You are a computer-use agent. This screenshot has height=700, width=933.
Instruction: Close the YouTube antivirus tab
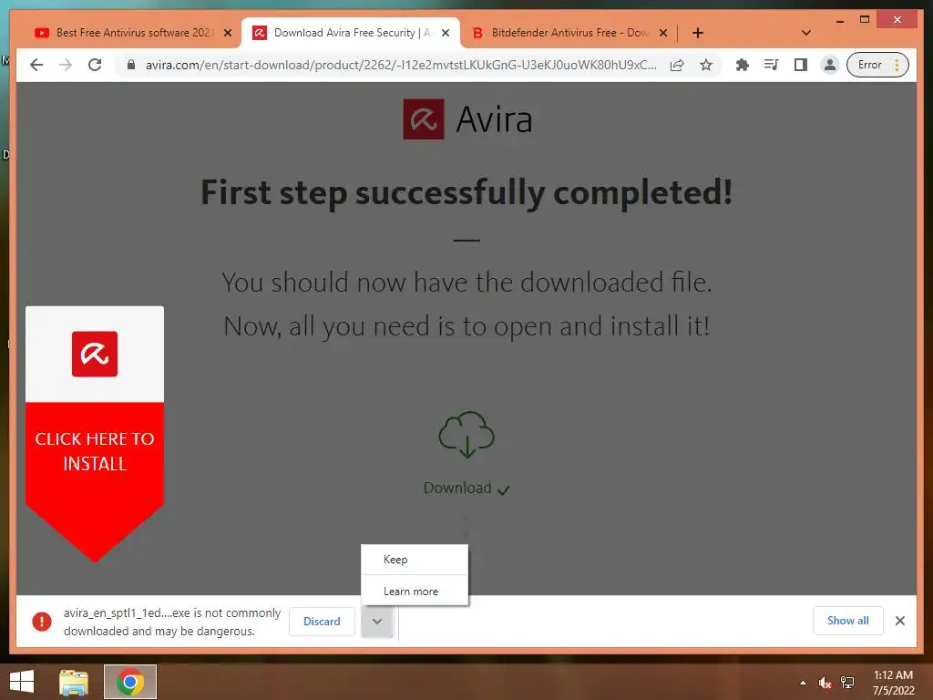click(228, 34)
